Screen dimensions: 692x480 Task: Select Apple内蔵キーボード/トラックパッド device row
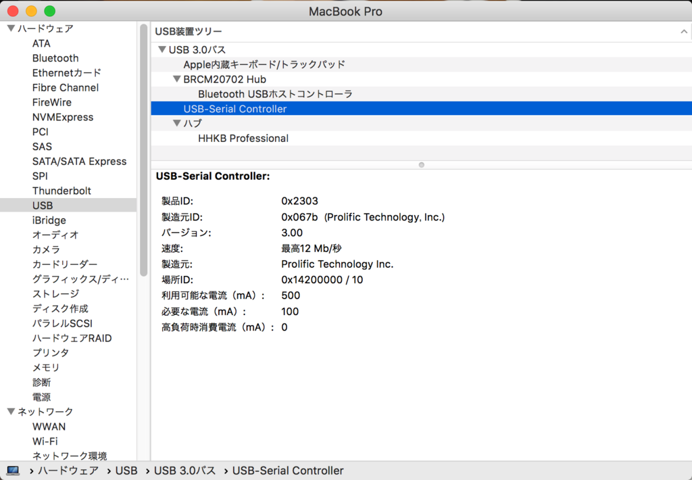421,64
